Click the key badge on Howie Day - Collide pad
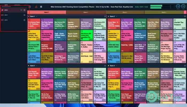This screenshot has width=187, height=107. pos(122,43)
